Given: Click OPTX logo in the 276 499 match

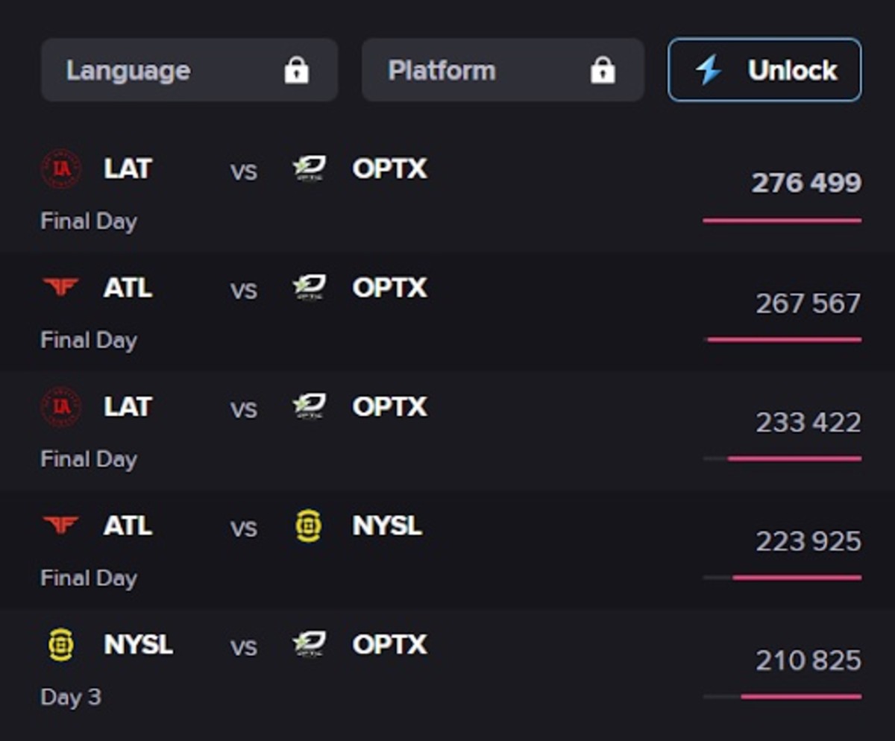Looking at the screenshot, I should (309, 169).
